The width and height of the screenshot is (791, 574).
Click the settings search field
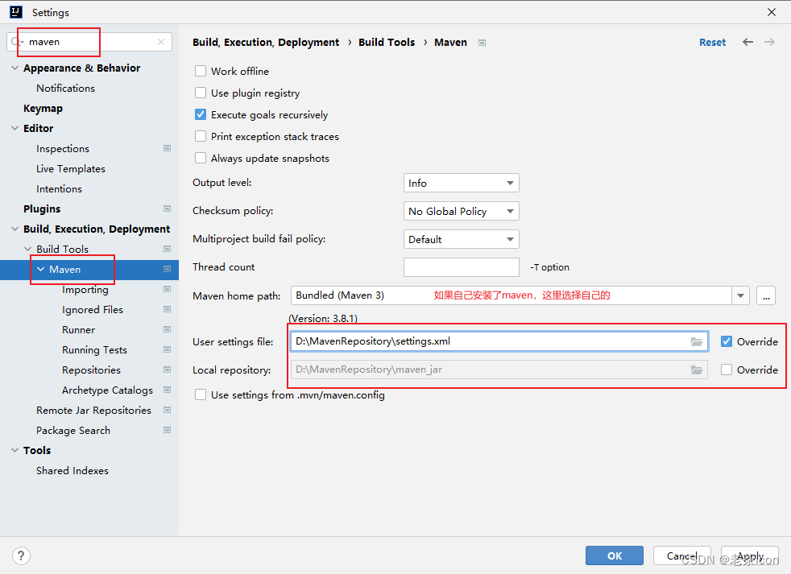tap(89, 42)
